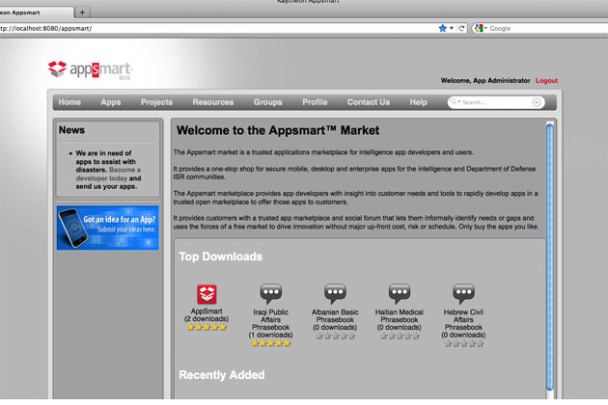Click Hebrew Civil Affairs Phrasebook title
This screenshot has height=405, width=608.
463,319
